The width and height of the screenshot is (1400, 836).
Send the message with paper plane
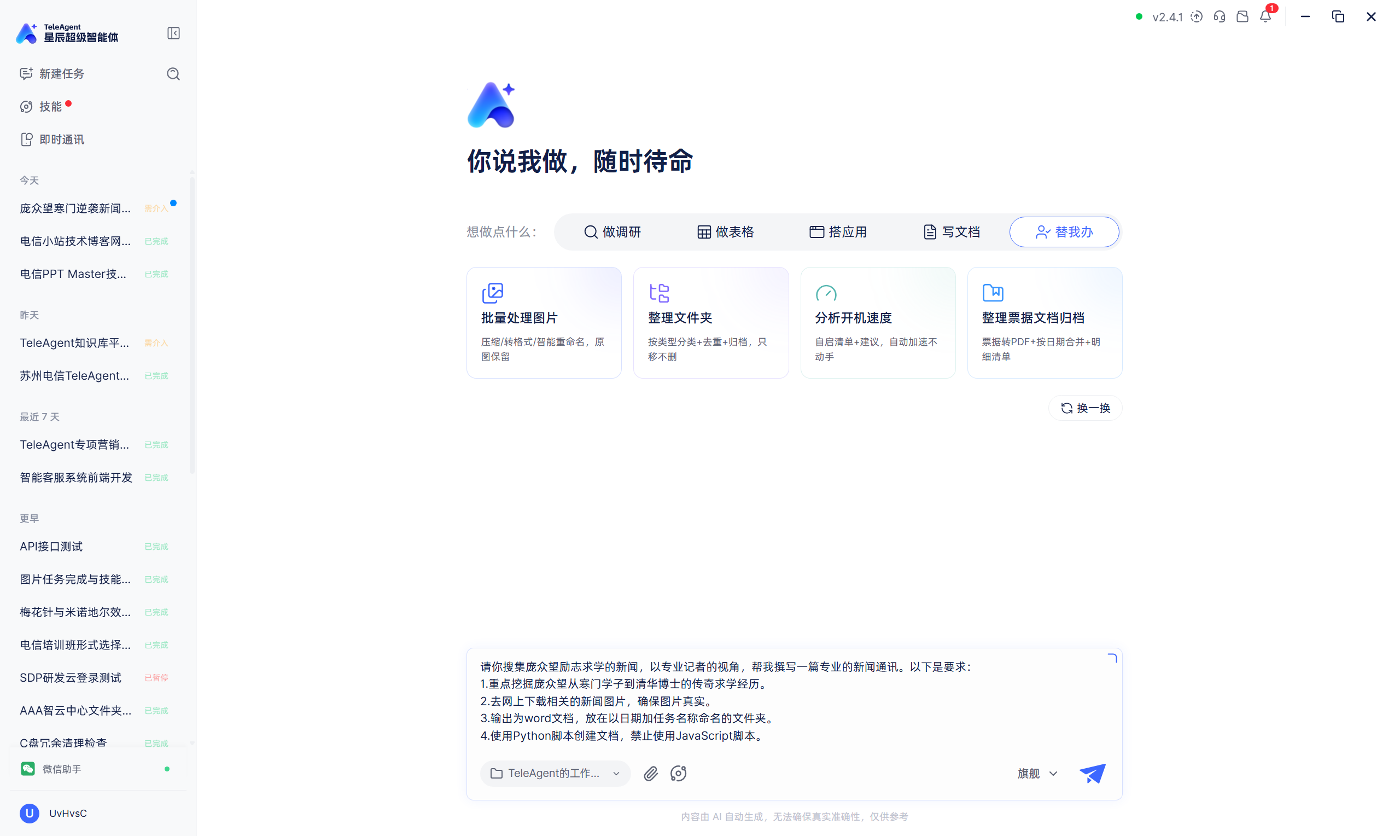(x=1092, y=774)
